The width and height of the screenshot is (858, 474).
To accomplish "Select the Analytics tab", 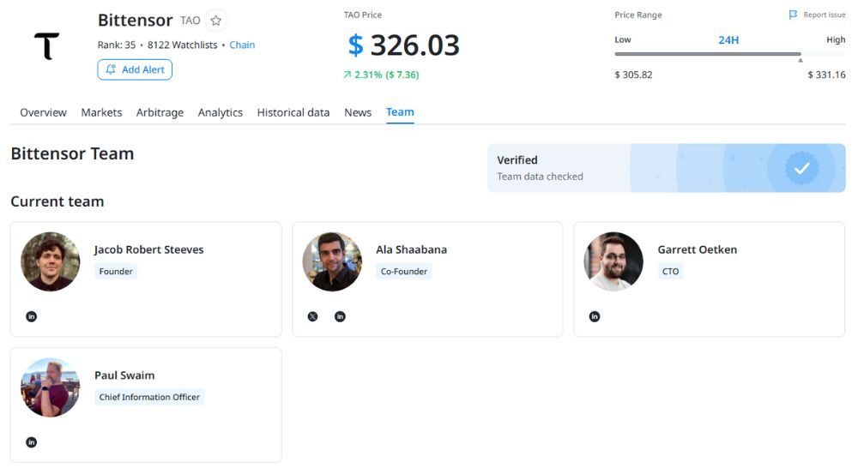I will coord(220,112).
